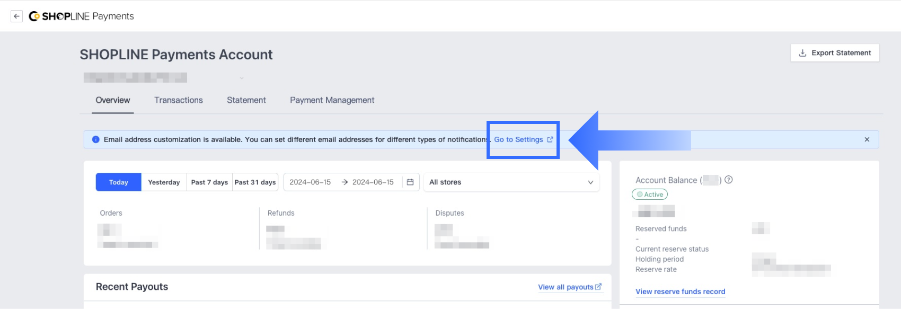Click the end date 2024-06-15 field
This screenshot has width=901, height=309.
[x=373, y=182]
